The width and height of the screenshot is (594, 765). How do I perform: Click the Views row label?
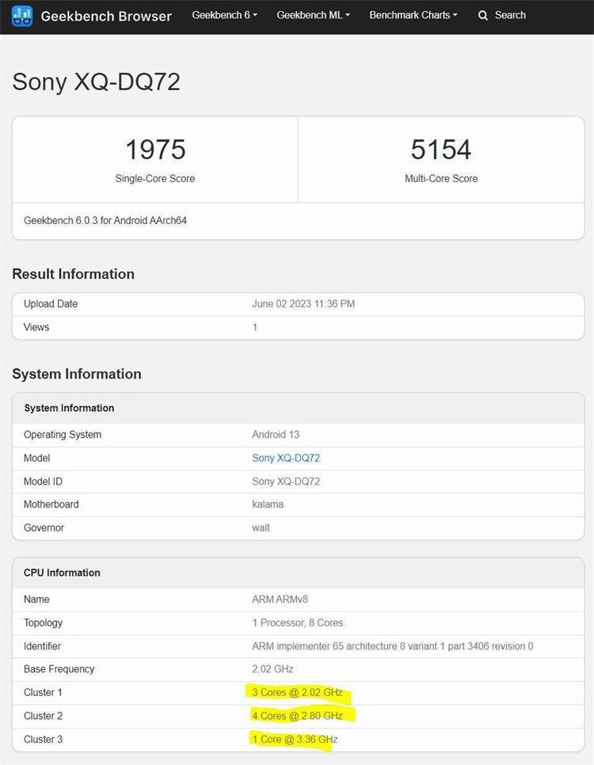pos(36,327)
